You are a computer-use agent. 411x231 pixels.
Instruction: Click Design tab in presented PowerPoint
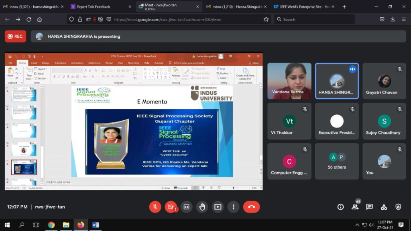coord(46,63)
